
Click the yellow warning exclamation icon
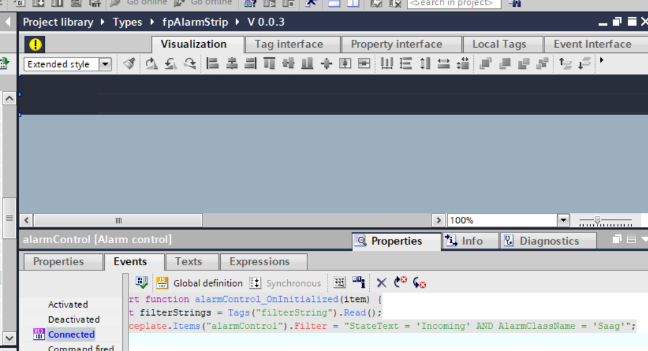point(35,45)
